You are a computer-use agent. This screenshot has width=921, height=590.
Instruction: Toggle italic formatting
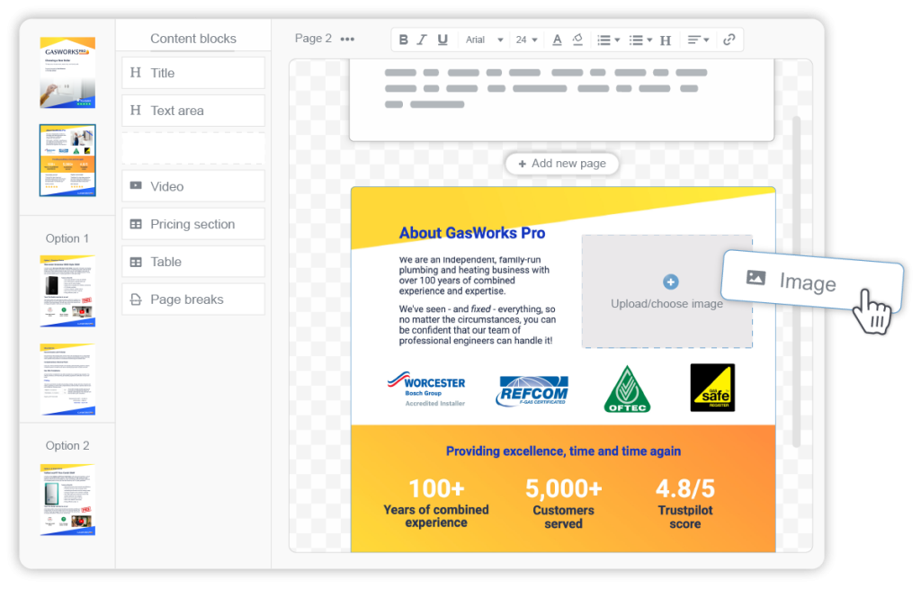(422, 39)
